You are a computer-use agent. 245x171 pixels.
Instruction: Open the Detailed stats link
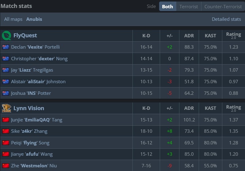(x=226, y=19)
